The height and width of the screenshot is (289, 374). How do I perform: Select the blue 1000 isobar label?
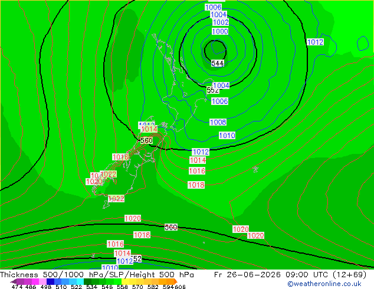tap(220, 31)
